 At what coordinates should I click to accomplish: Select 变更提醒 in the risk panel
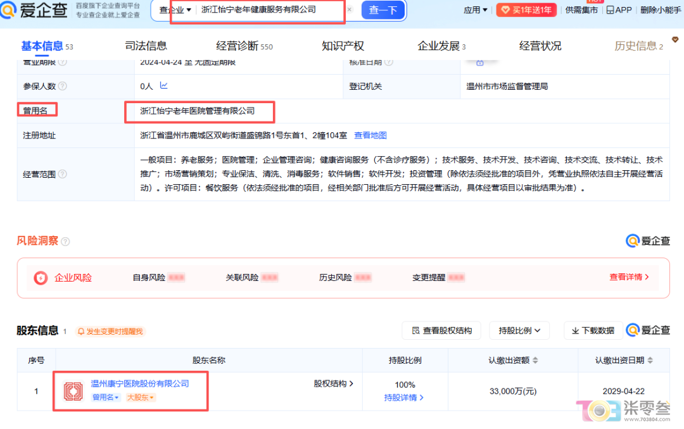(x=438, y=277)
